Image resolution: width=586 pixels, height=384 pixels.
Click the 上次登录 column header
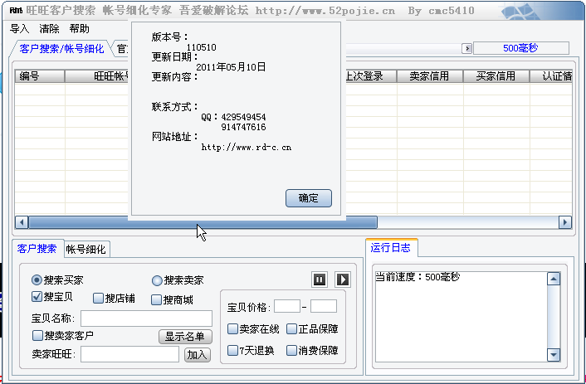pos(371,75)
